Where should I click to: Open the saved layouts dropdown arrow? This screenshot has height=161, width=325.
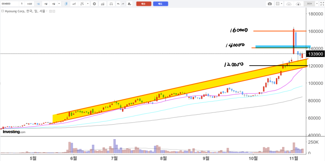coord(317,4)
